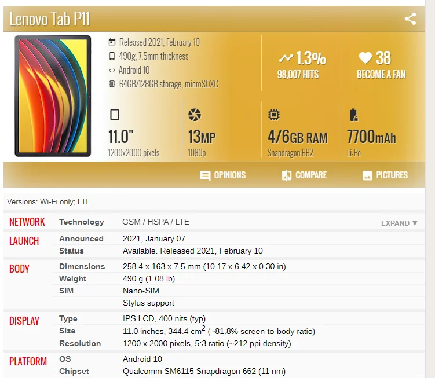Click the GSM / HSPA / LTE value
435x378 pixels.
point(156,222)
